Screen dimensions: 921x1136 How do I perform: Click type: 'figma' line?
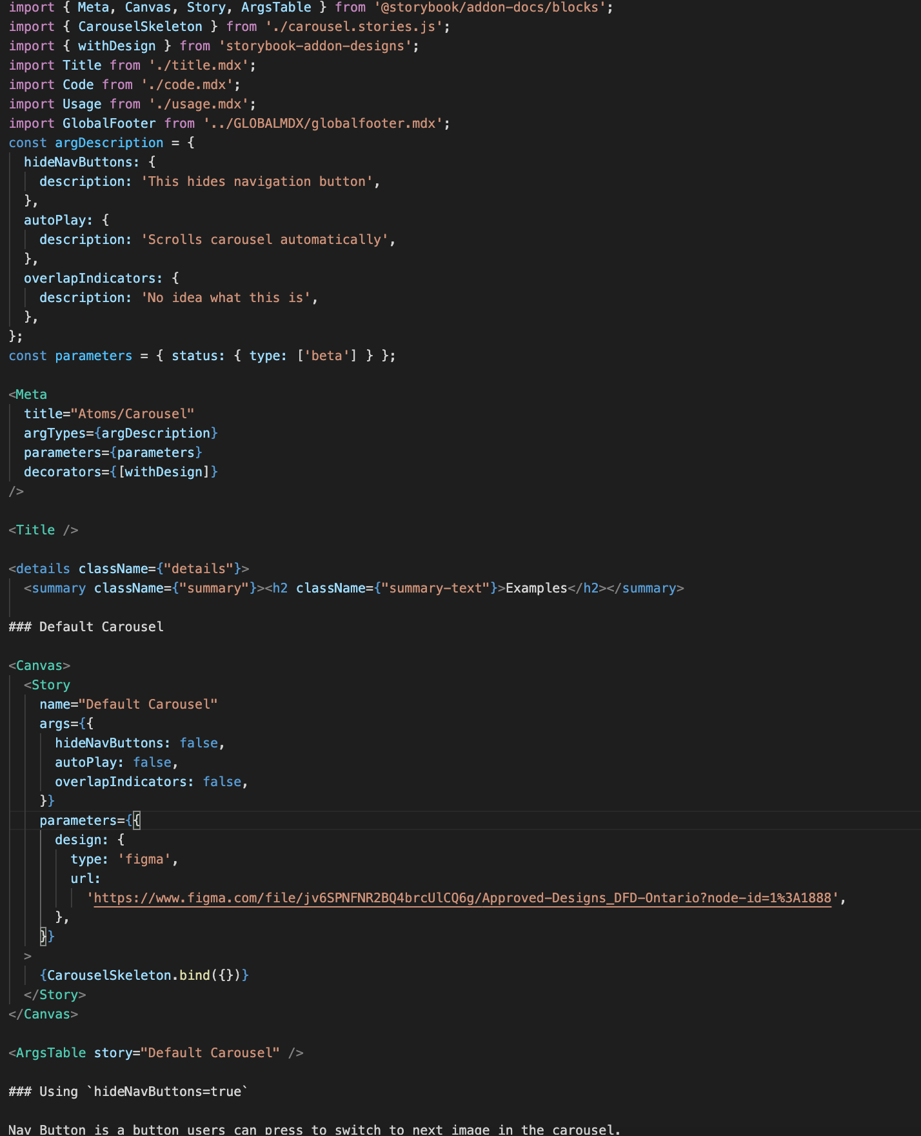click(124, 859)
